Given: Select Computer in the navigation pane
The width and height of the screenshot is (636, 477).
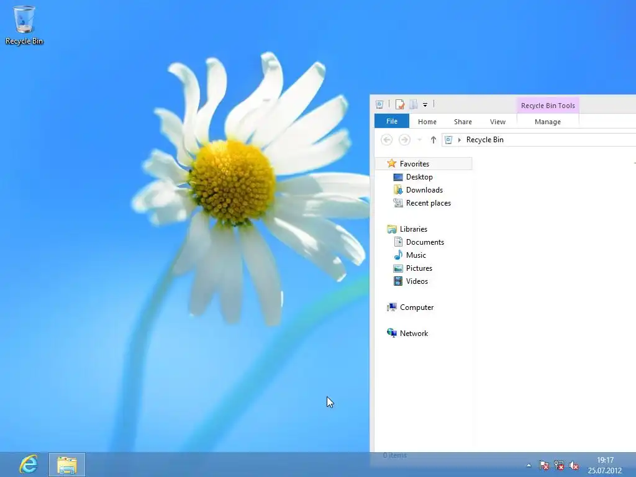Looking at the screenshot, I should coord(417,307).
